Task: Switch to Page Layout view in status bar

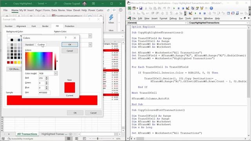Action: (x=77, y=138)
